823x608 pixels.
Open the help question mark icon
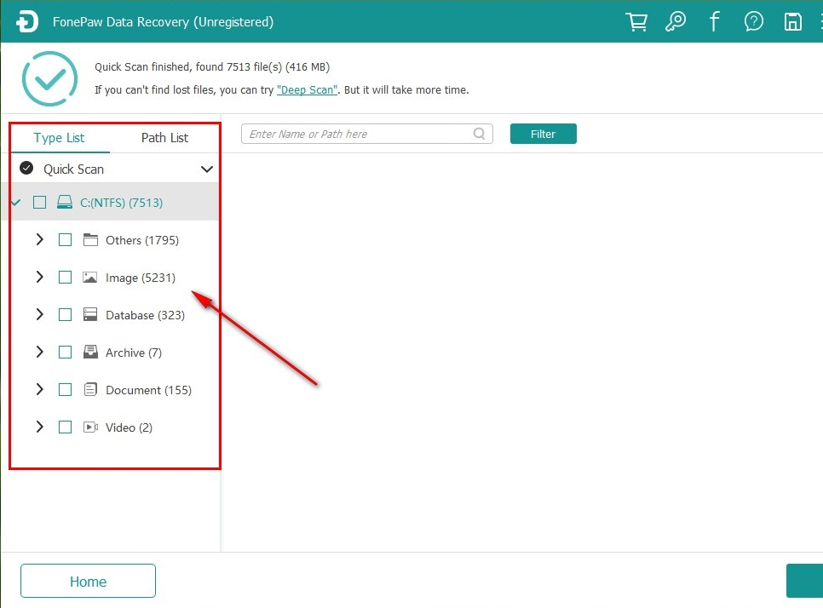754,22
